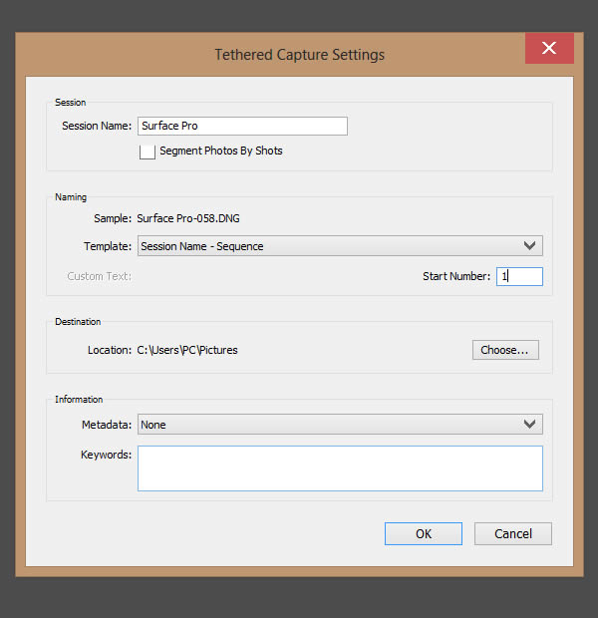This screenshot has height=618, width=598.
Task: Click the location path C:\Users\PC\Pictures
Action: point(187,350)
